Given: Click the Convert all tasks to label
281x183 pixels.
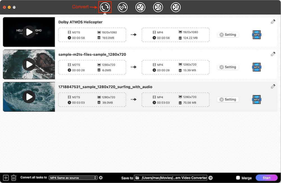Looking at the screenshot, I should pyautogui.click(x=33, y=177).
